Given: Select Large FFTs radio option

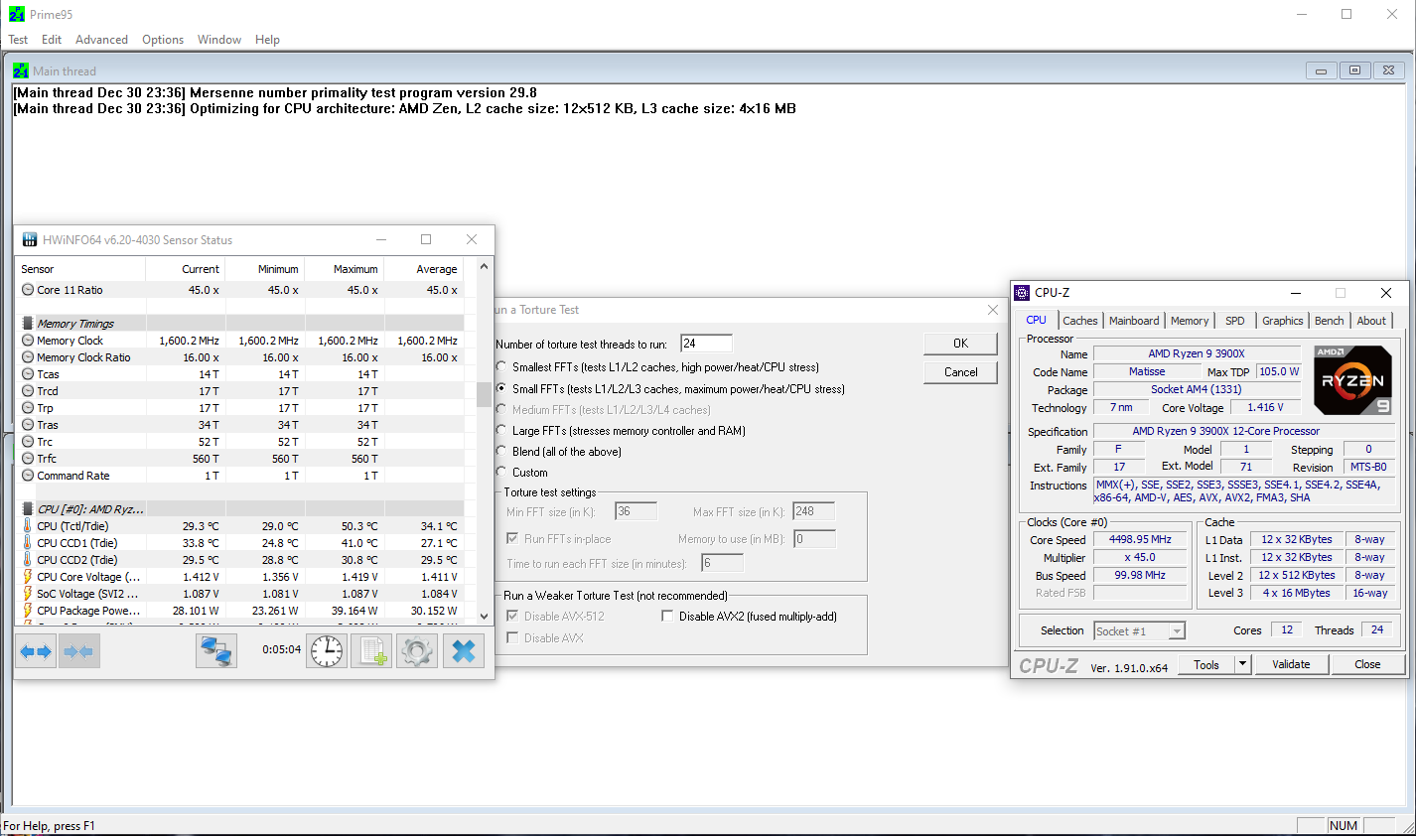Looking at the screenshot, I should (x=502, y=430).
